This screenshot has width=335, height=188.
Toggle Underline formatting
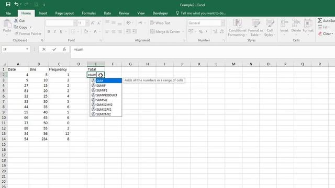61,31
